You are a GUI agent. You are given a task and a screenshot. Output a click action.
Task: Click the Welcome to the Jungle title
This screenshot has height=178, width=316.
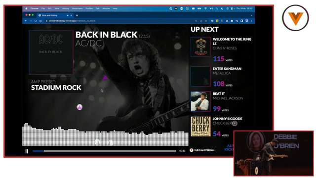[232, 42]
